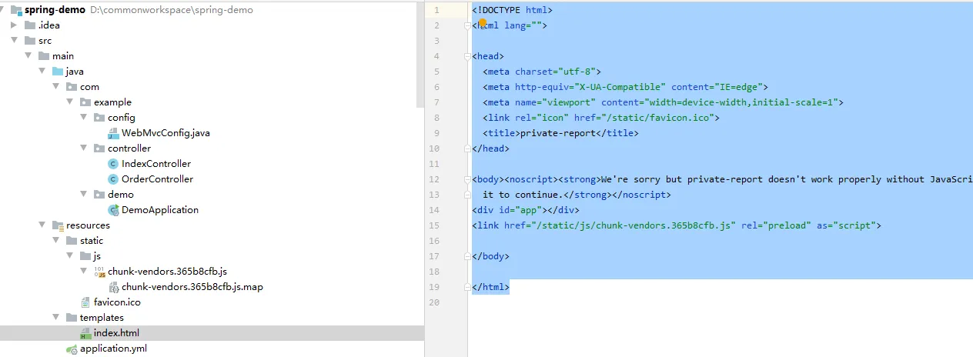Fold the head tag at line 4
Image resolution: width=973 pixels, height=357 pixels.
pyautogui.click(x=468, y=56)
